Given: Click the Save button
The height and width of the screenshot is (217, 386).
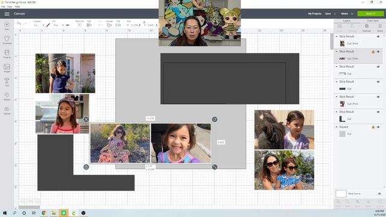Looking at the screenshot, I should pos(328,14).
